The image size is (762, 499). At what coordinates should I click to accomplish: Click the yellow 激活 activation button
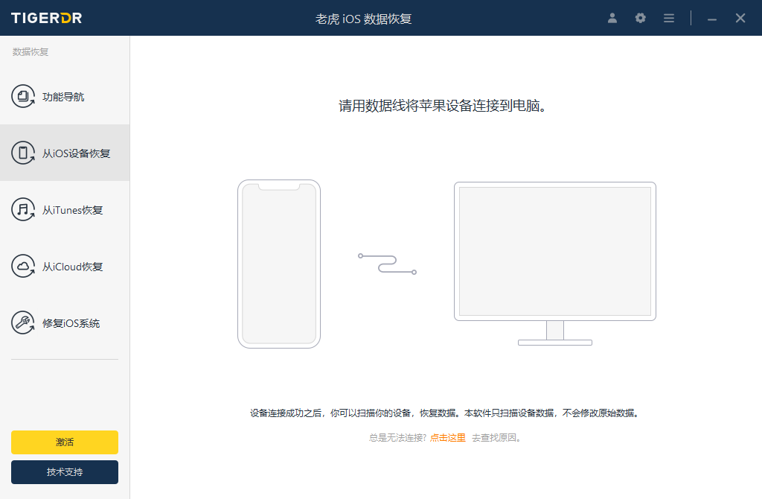pos(64,442)
